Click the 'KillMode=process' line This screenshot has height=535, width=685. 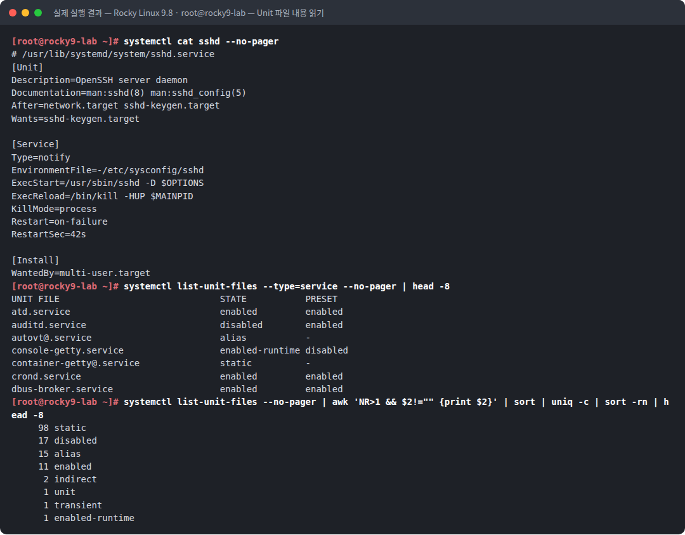54,209
